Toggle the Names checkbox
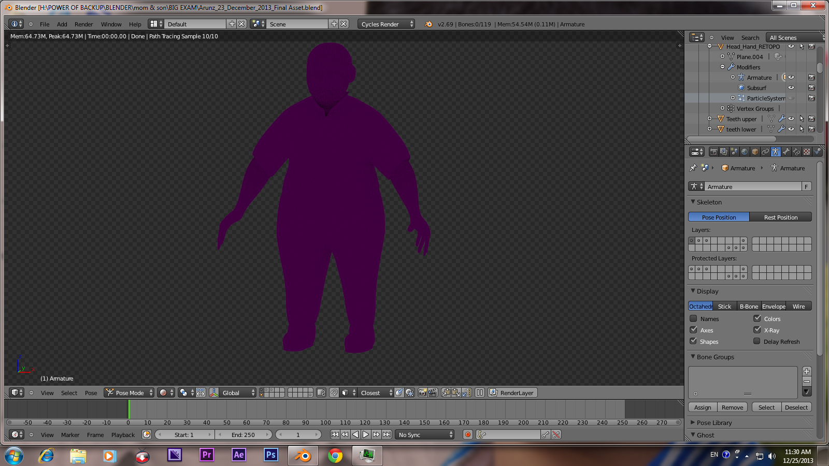Viewport: 829px width, 466px height. pos(693,318)
